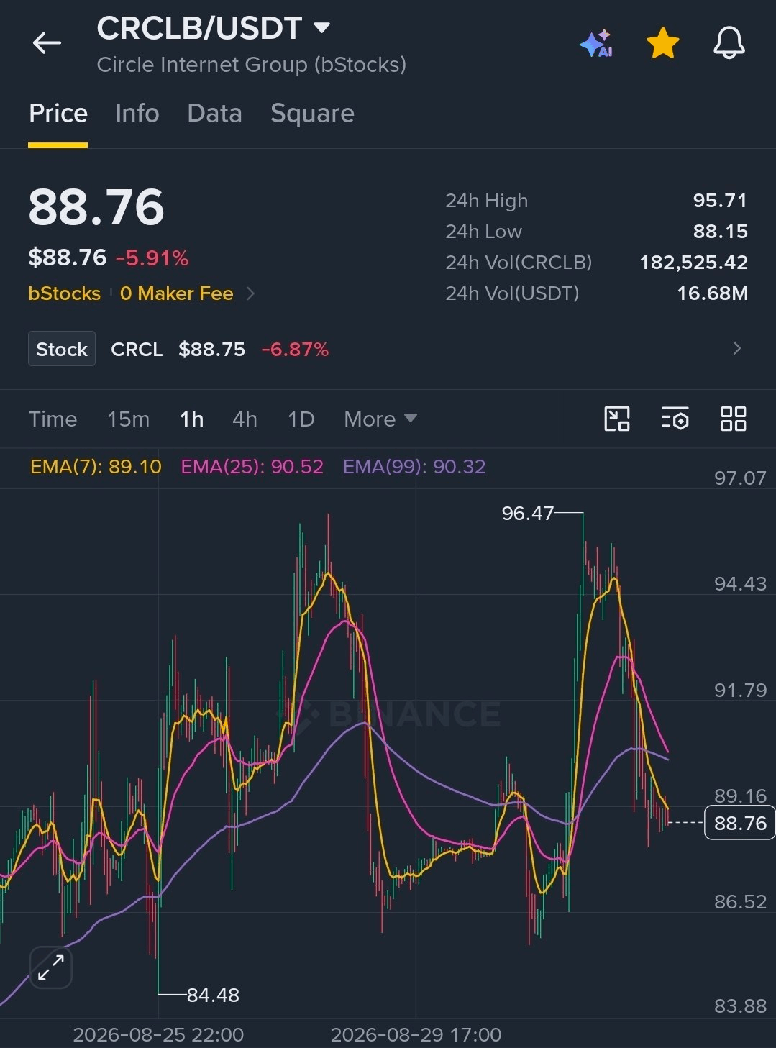Open the AI sparkle assistant icon
776x1048 pixels.
pos(596,43)
